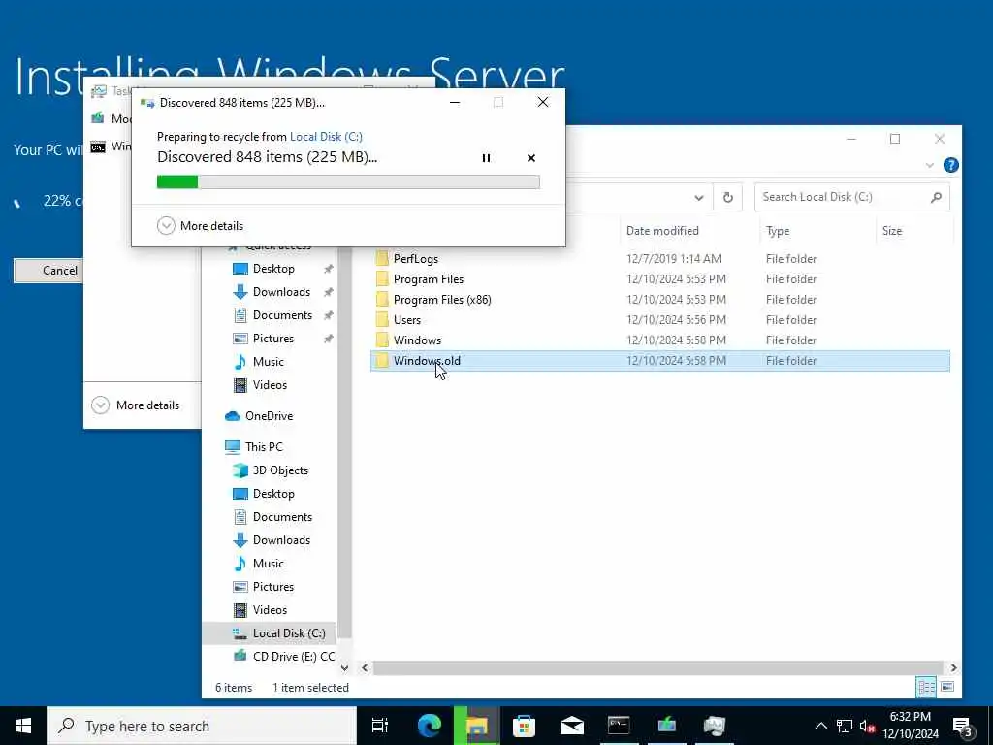Viewport: 993px width, 745px height.
Task: Click the muted volume tray icon
Action: point(867,726)
